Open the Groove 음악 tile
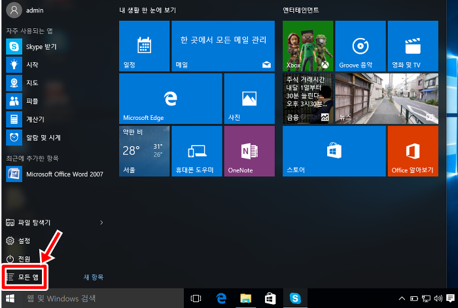The width and height of the screenshot is (458, 308). pyautogui.click(x=361, y=46)
